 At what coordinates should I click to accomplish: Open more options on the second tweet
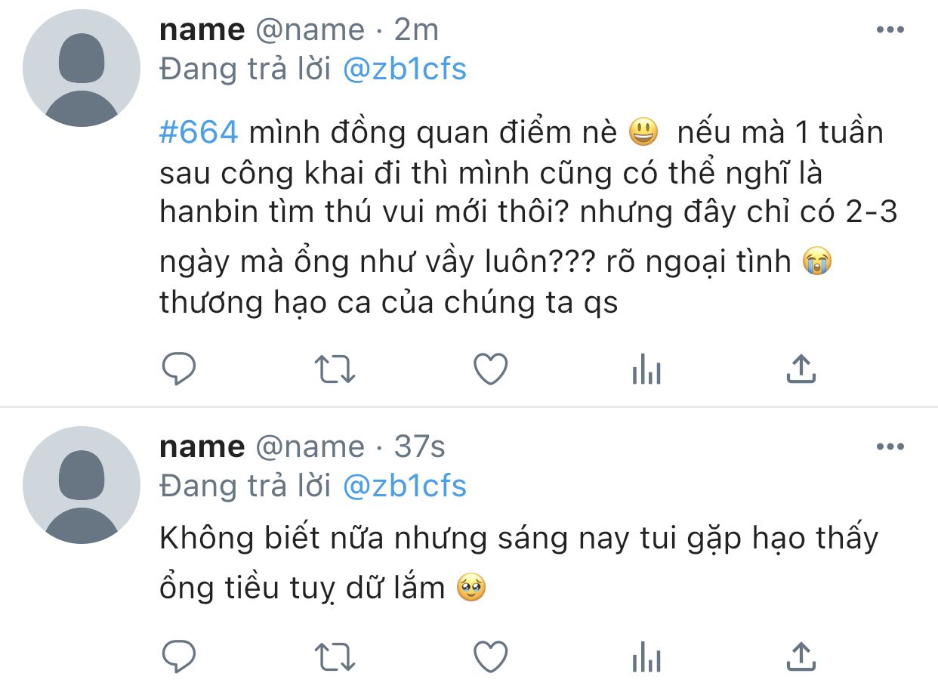point(890,446)
